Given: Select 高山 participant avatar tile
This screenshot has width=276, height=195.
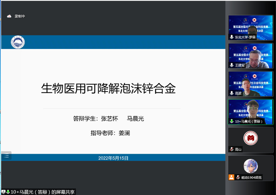Looking at the screenshot, I should 250,138.
